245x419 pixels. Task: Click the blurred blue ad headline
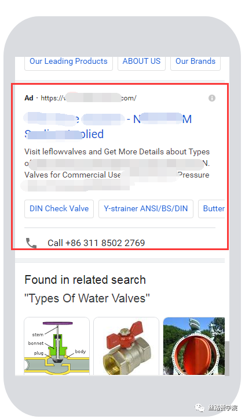tap(108, 127)
